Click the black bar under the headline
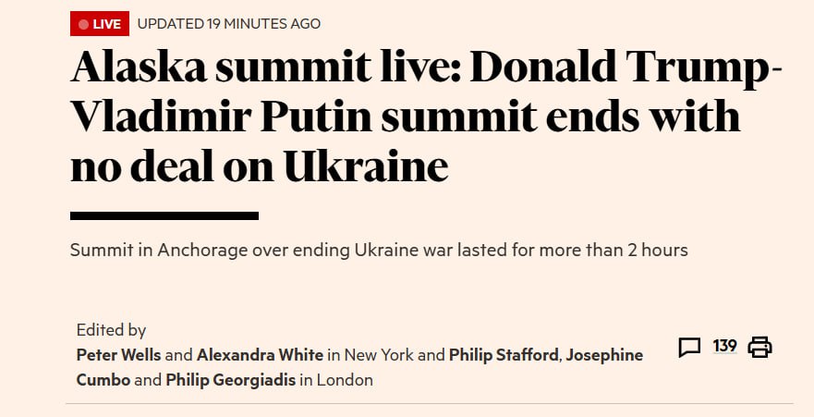 pyautogui.click(x=164, y=215)
